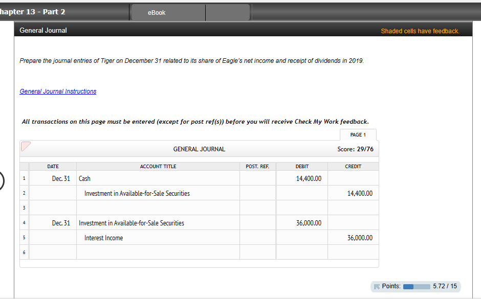Click the General Journal header bar

click(x=43, y=30)
